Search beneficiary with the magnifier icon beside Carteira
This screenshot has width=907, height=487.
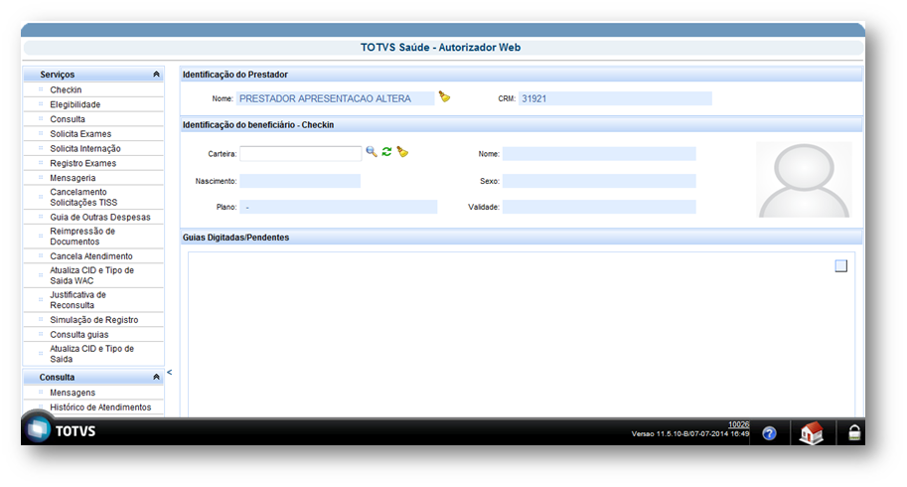pyautogui.click(x=372, y=151)
